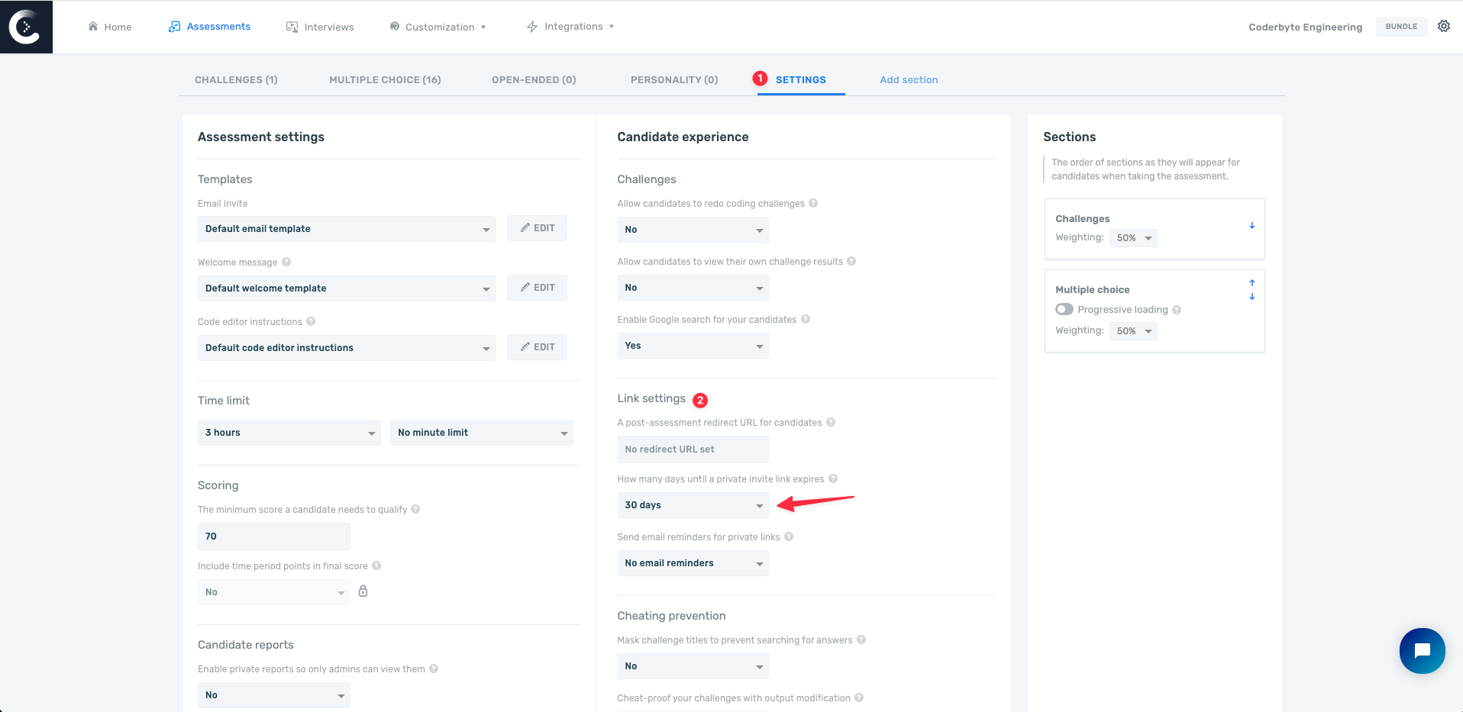The height and width of the screenshot is (712, 1463).
Task: Click help icon next to Welcome message
Action: click(286, 262)
